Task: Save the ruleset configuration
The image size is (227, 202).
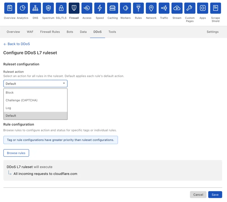Action: [x=215, y=195]
